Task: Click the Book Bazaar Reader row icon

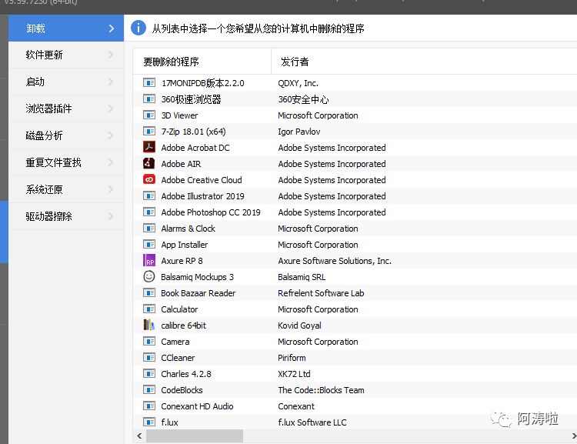Action: coord(149,293)
